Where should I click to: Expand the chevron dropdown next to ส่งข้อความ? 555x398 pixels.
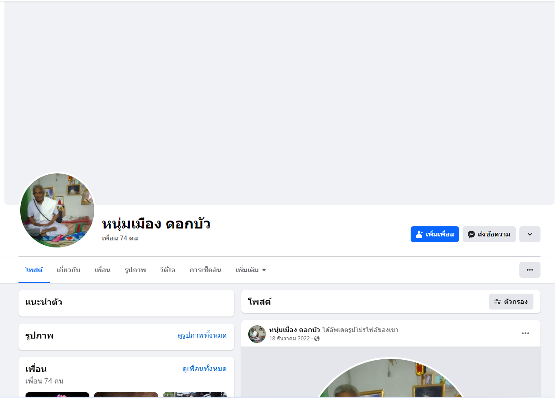pyautogui.click(x=530, y=234)
